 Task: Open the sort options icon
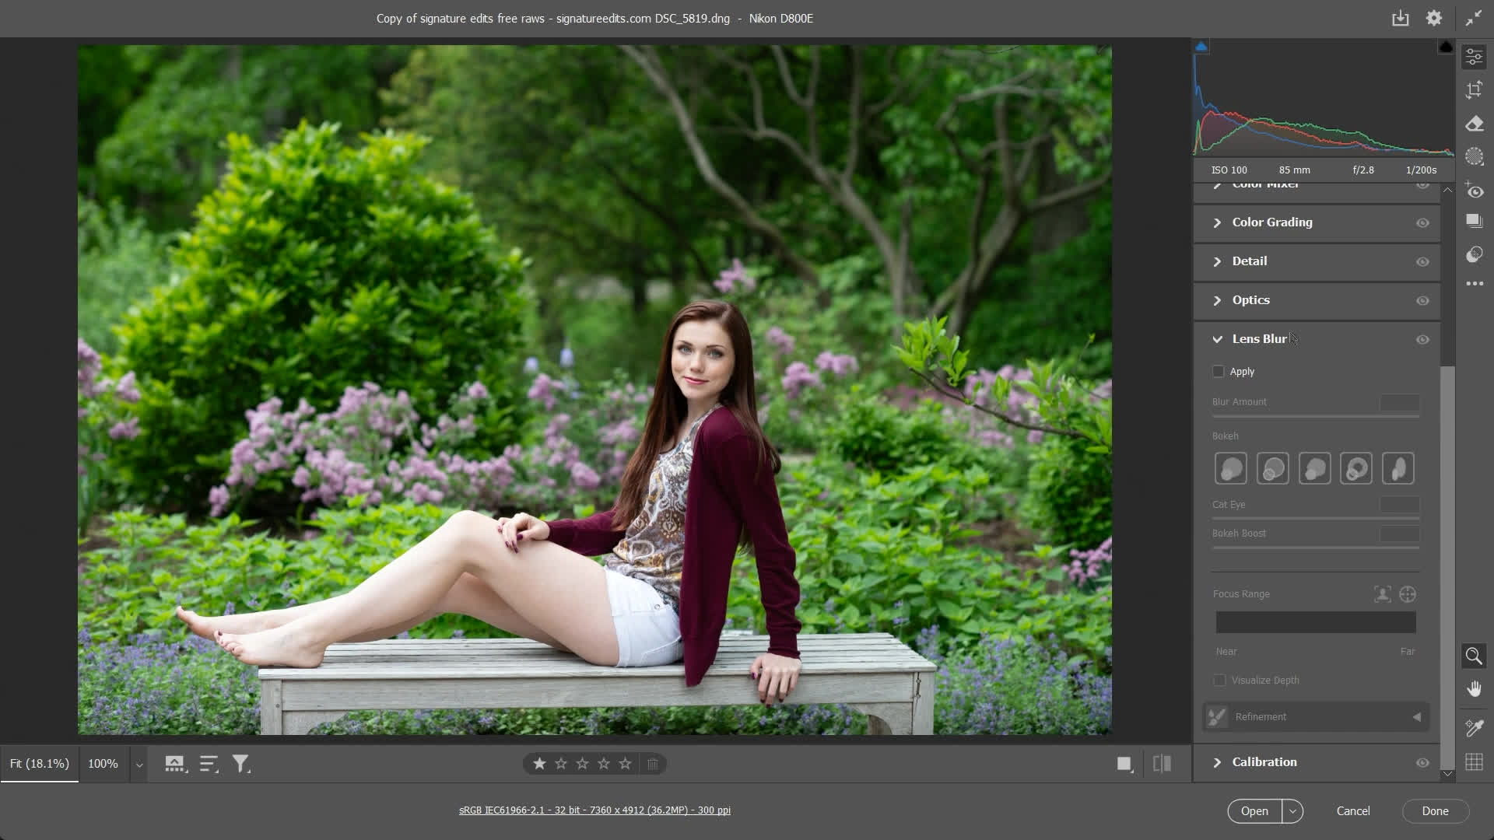coord(209,764)
